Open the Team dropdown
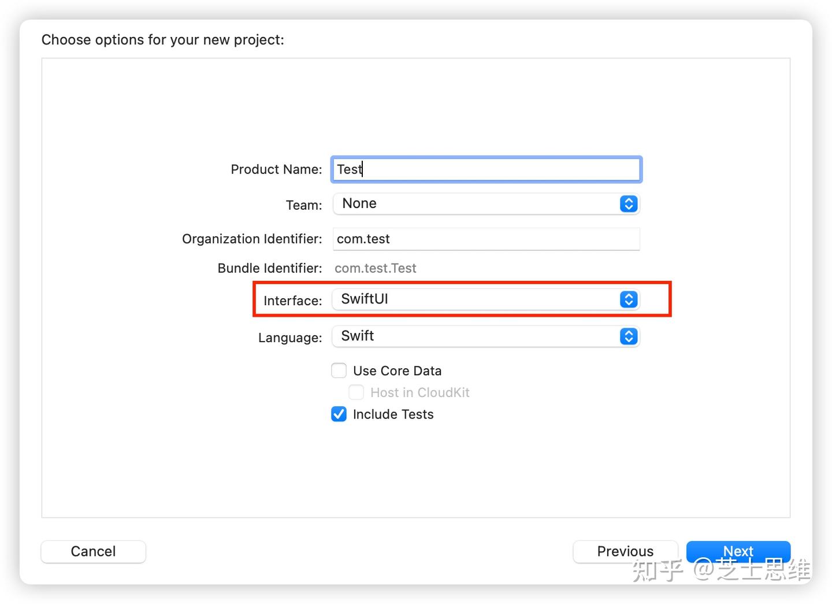The width and height of the screenshot is (832, 604). tap(485, 203)
